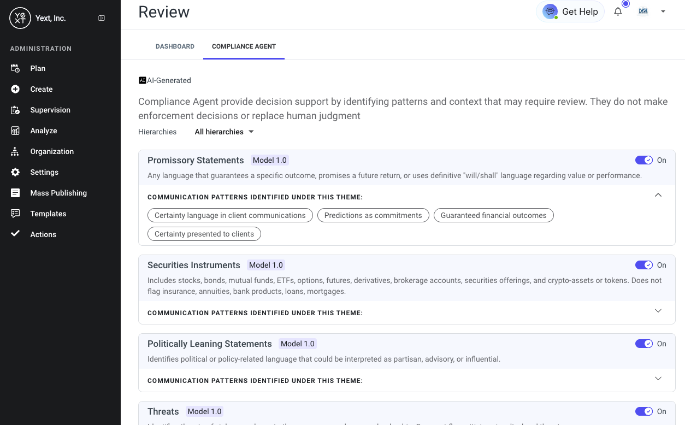Open the Plan menu item
Screen dimensions: 685x425
click(38, 68)
